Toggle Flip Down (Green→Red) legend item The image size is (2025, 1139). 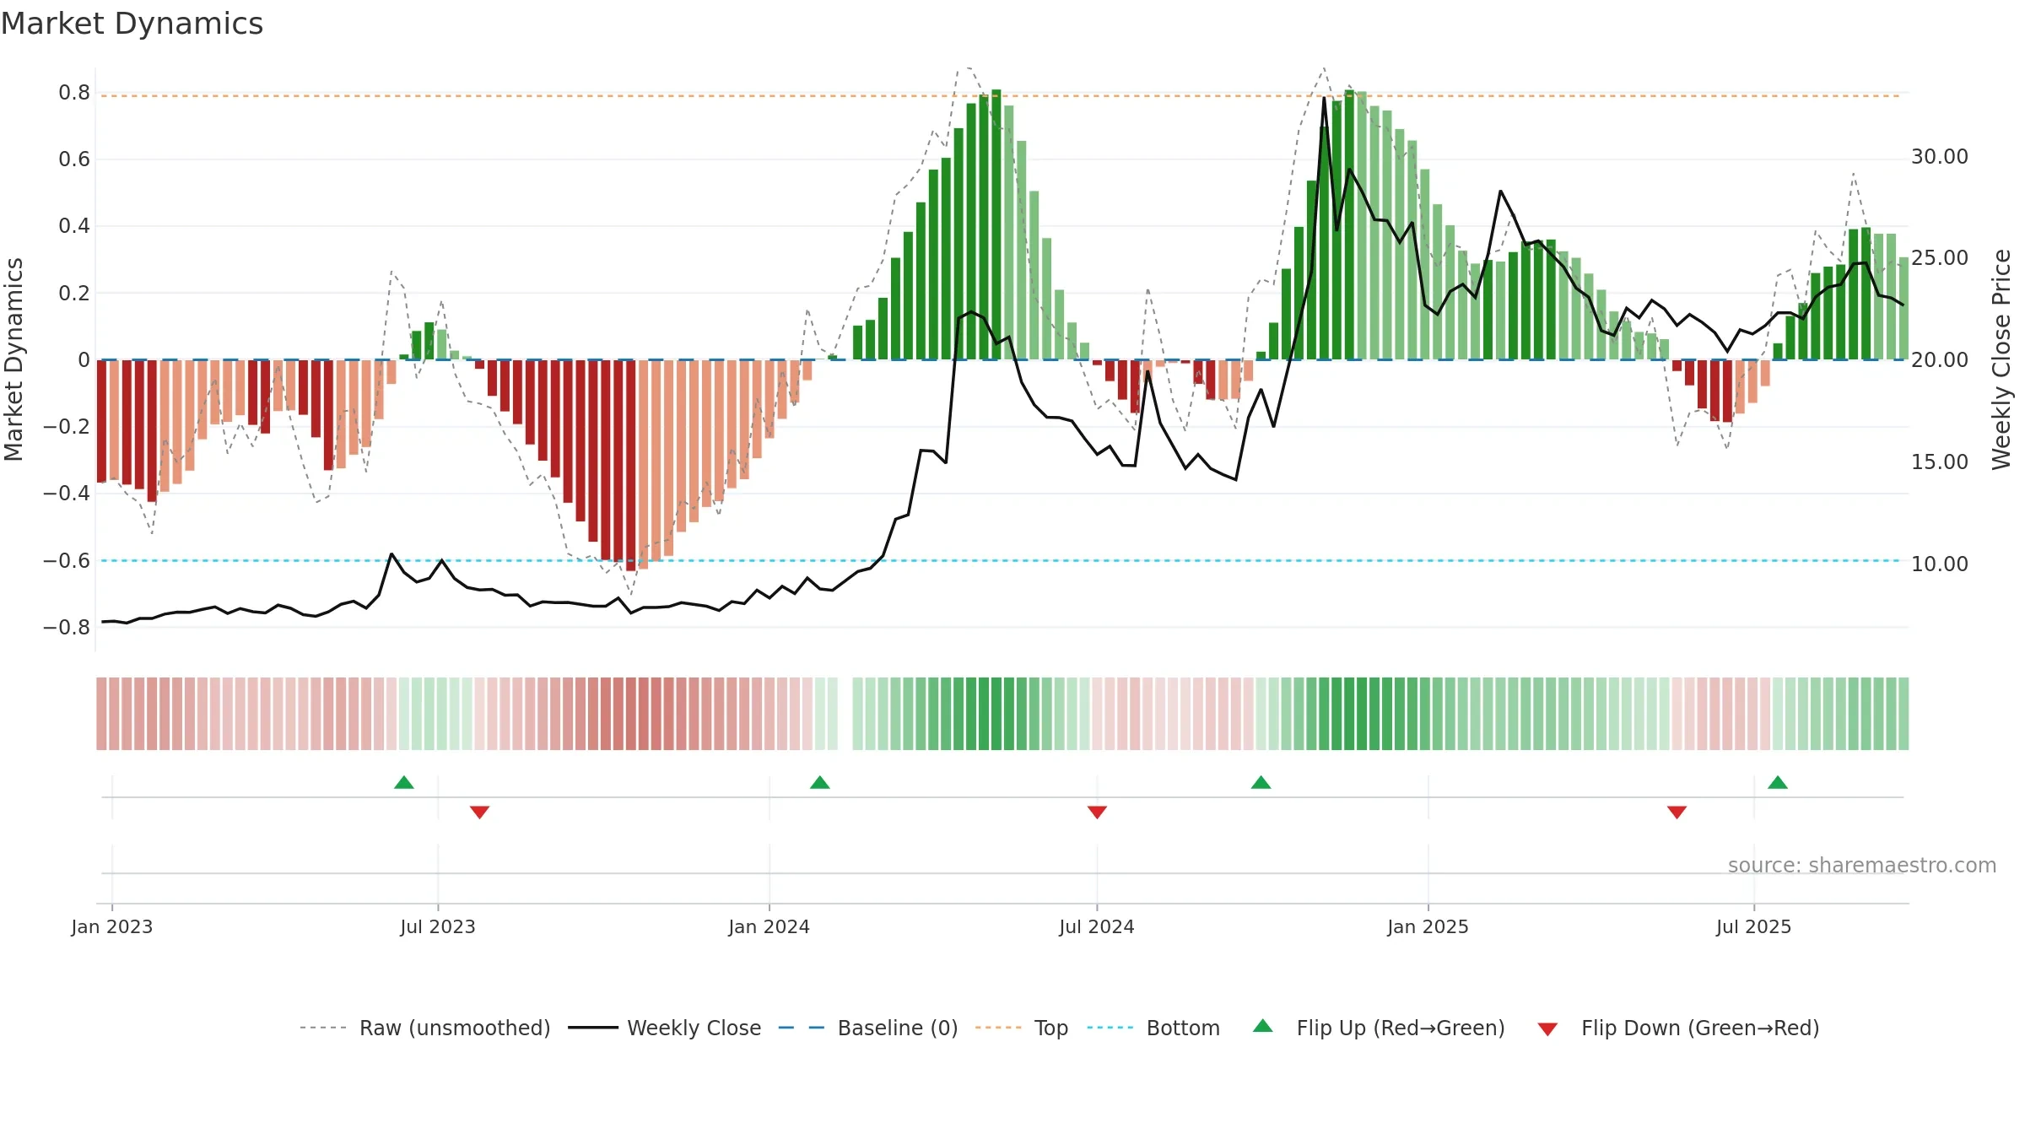[1678, 1028]
